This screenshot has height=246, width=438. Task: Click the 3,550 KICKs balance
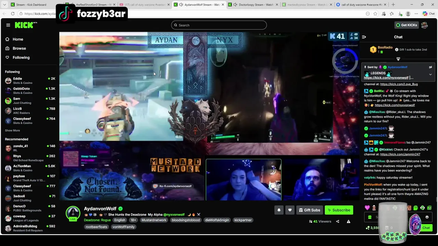click(x=373, y=228)
